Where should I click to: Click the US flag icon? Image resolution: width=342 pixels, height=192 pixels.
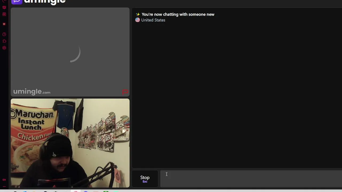tap(138, 20)
